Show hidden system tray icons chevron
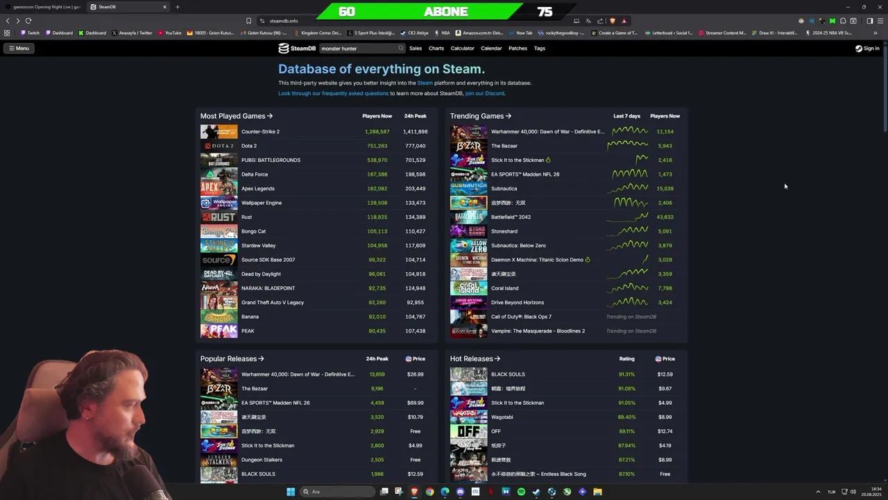The height and width of the screenshot is (500, 888). pos(818,492)
